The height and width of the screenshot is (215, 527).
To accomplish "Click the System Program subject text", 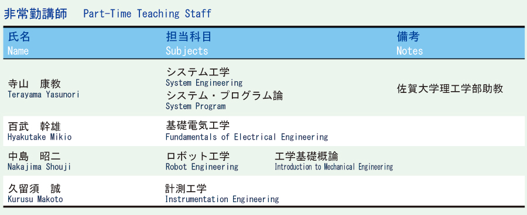I will pyautogui.click(x=196, y=106).
